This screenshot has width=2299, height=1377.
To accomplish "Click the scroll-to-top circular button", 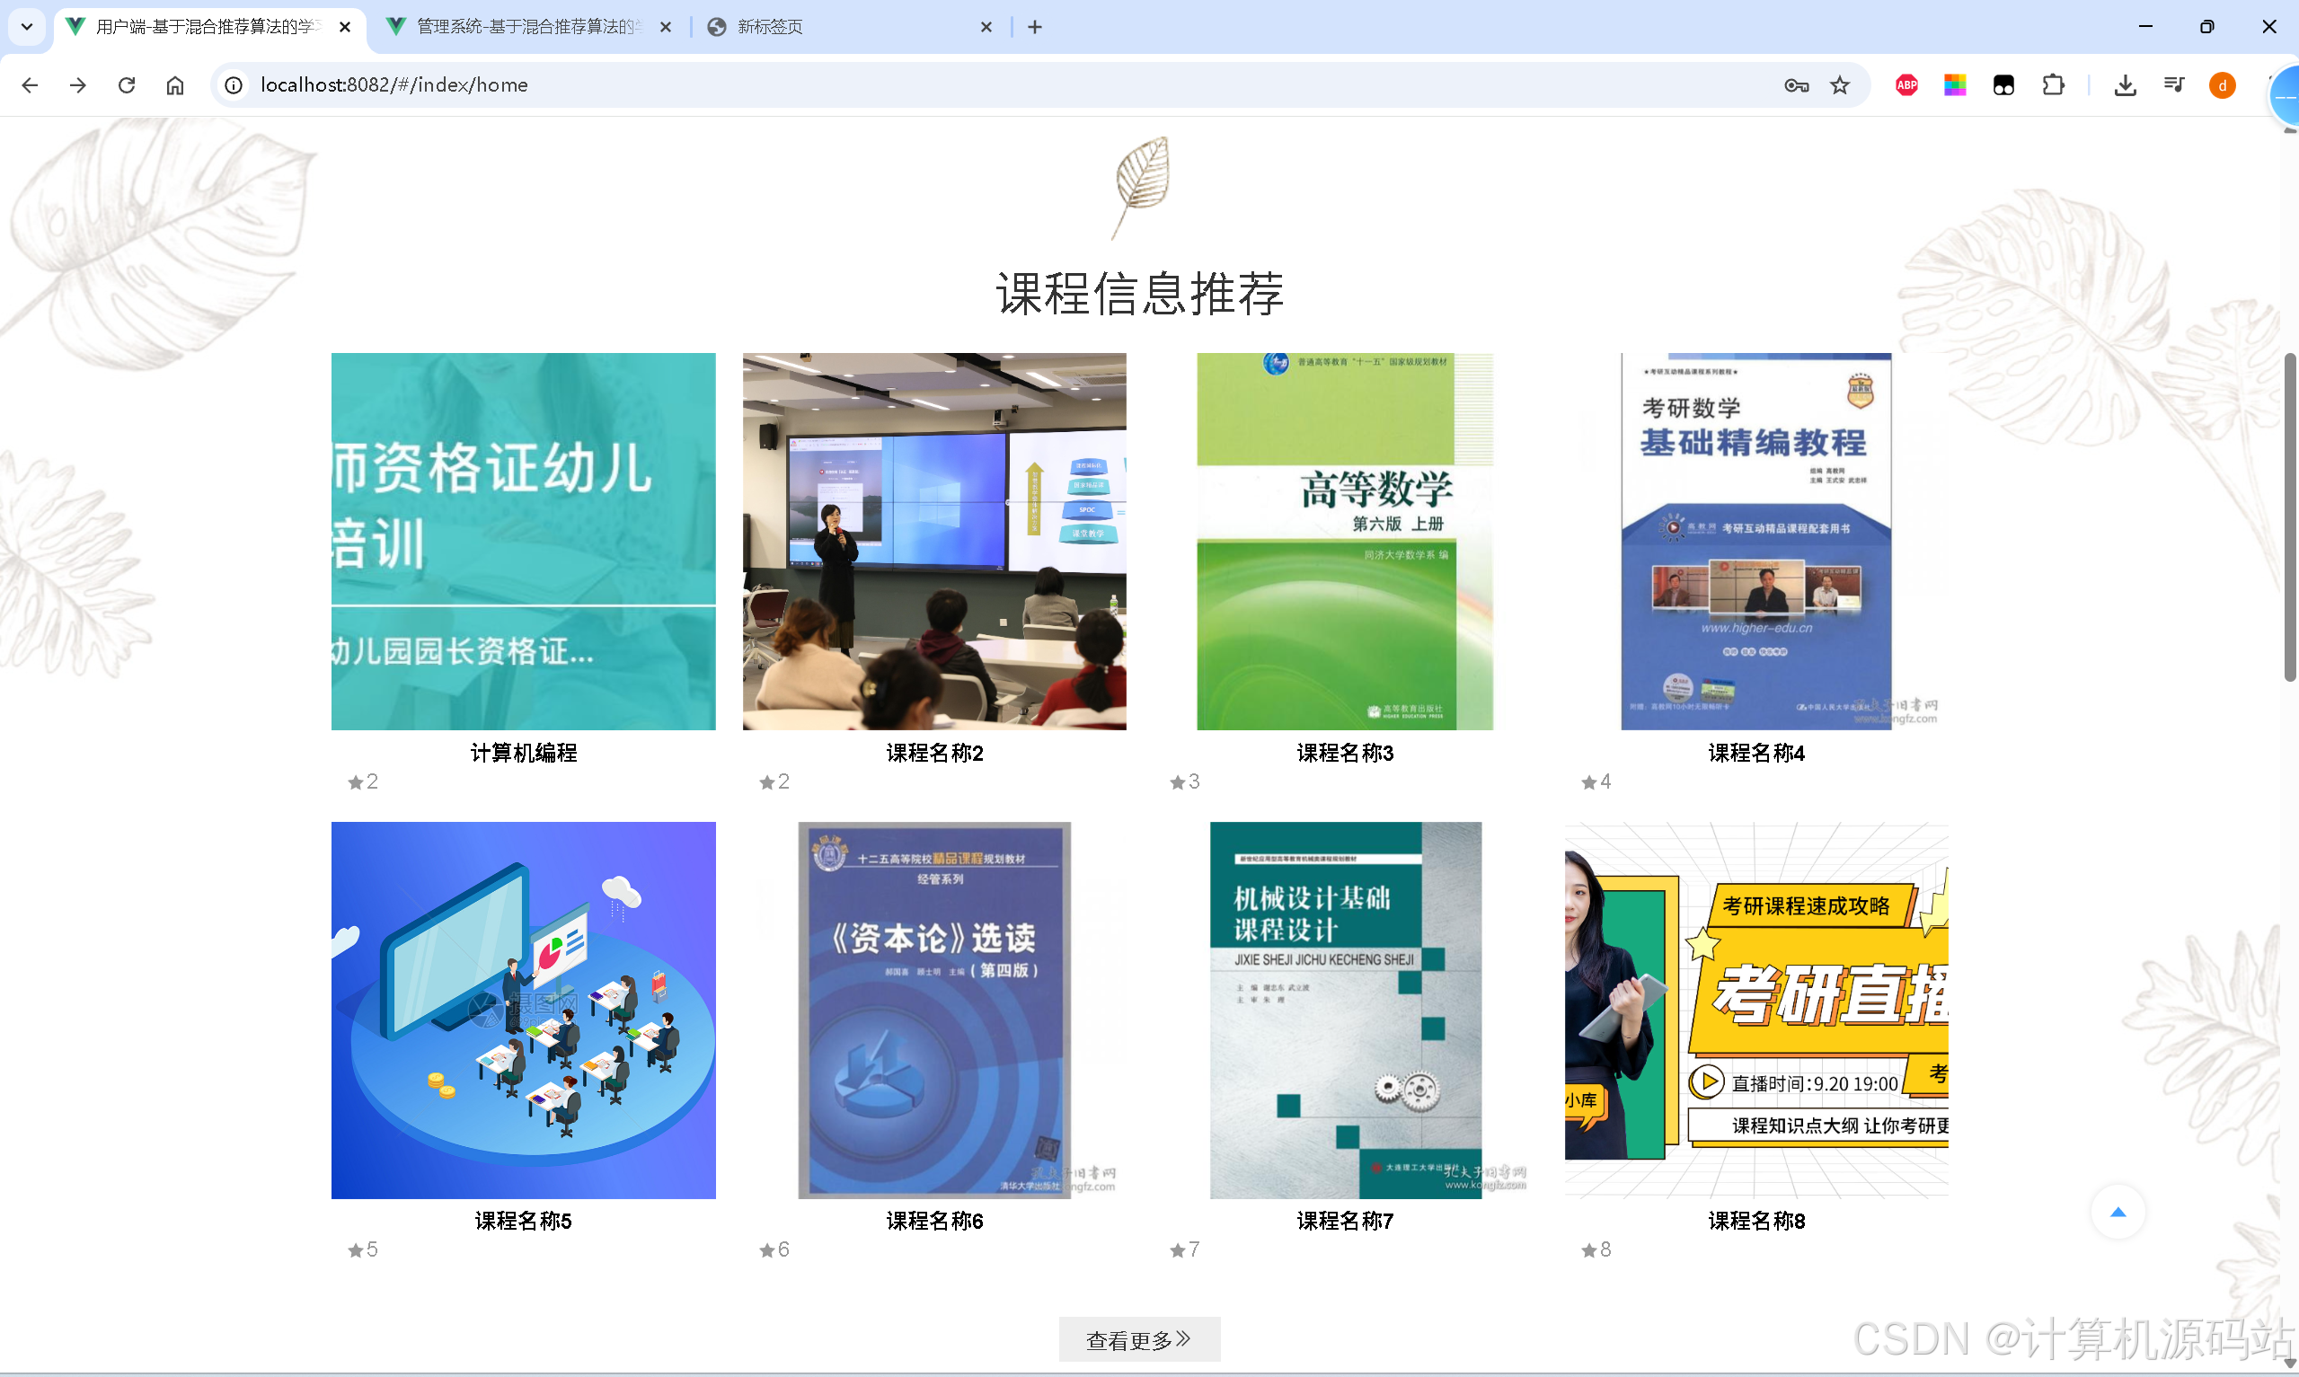I will pos(2120,1212).
